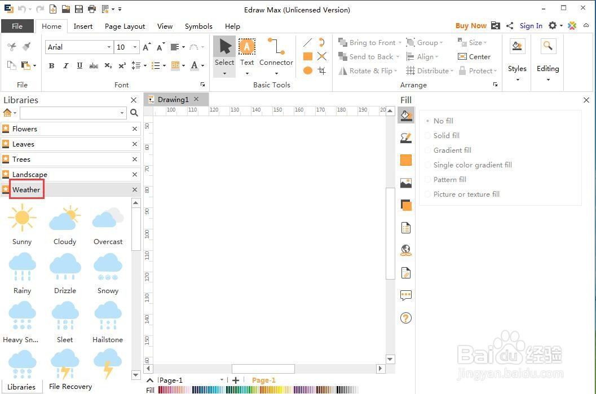Screen dimensions: 596x394
Task: Click the share icon near Sign In
Action: pos(510,26)
